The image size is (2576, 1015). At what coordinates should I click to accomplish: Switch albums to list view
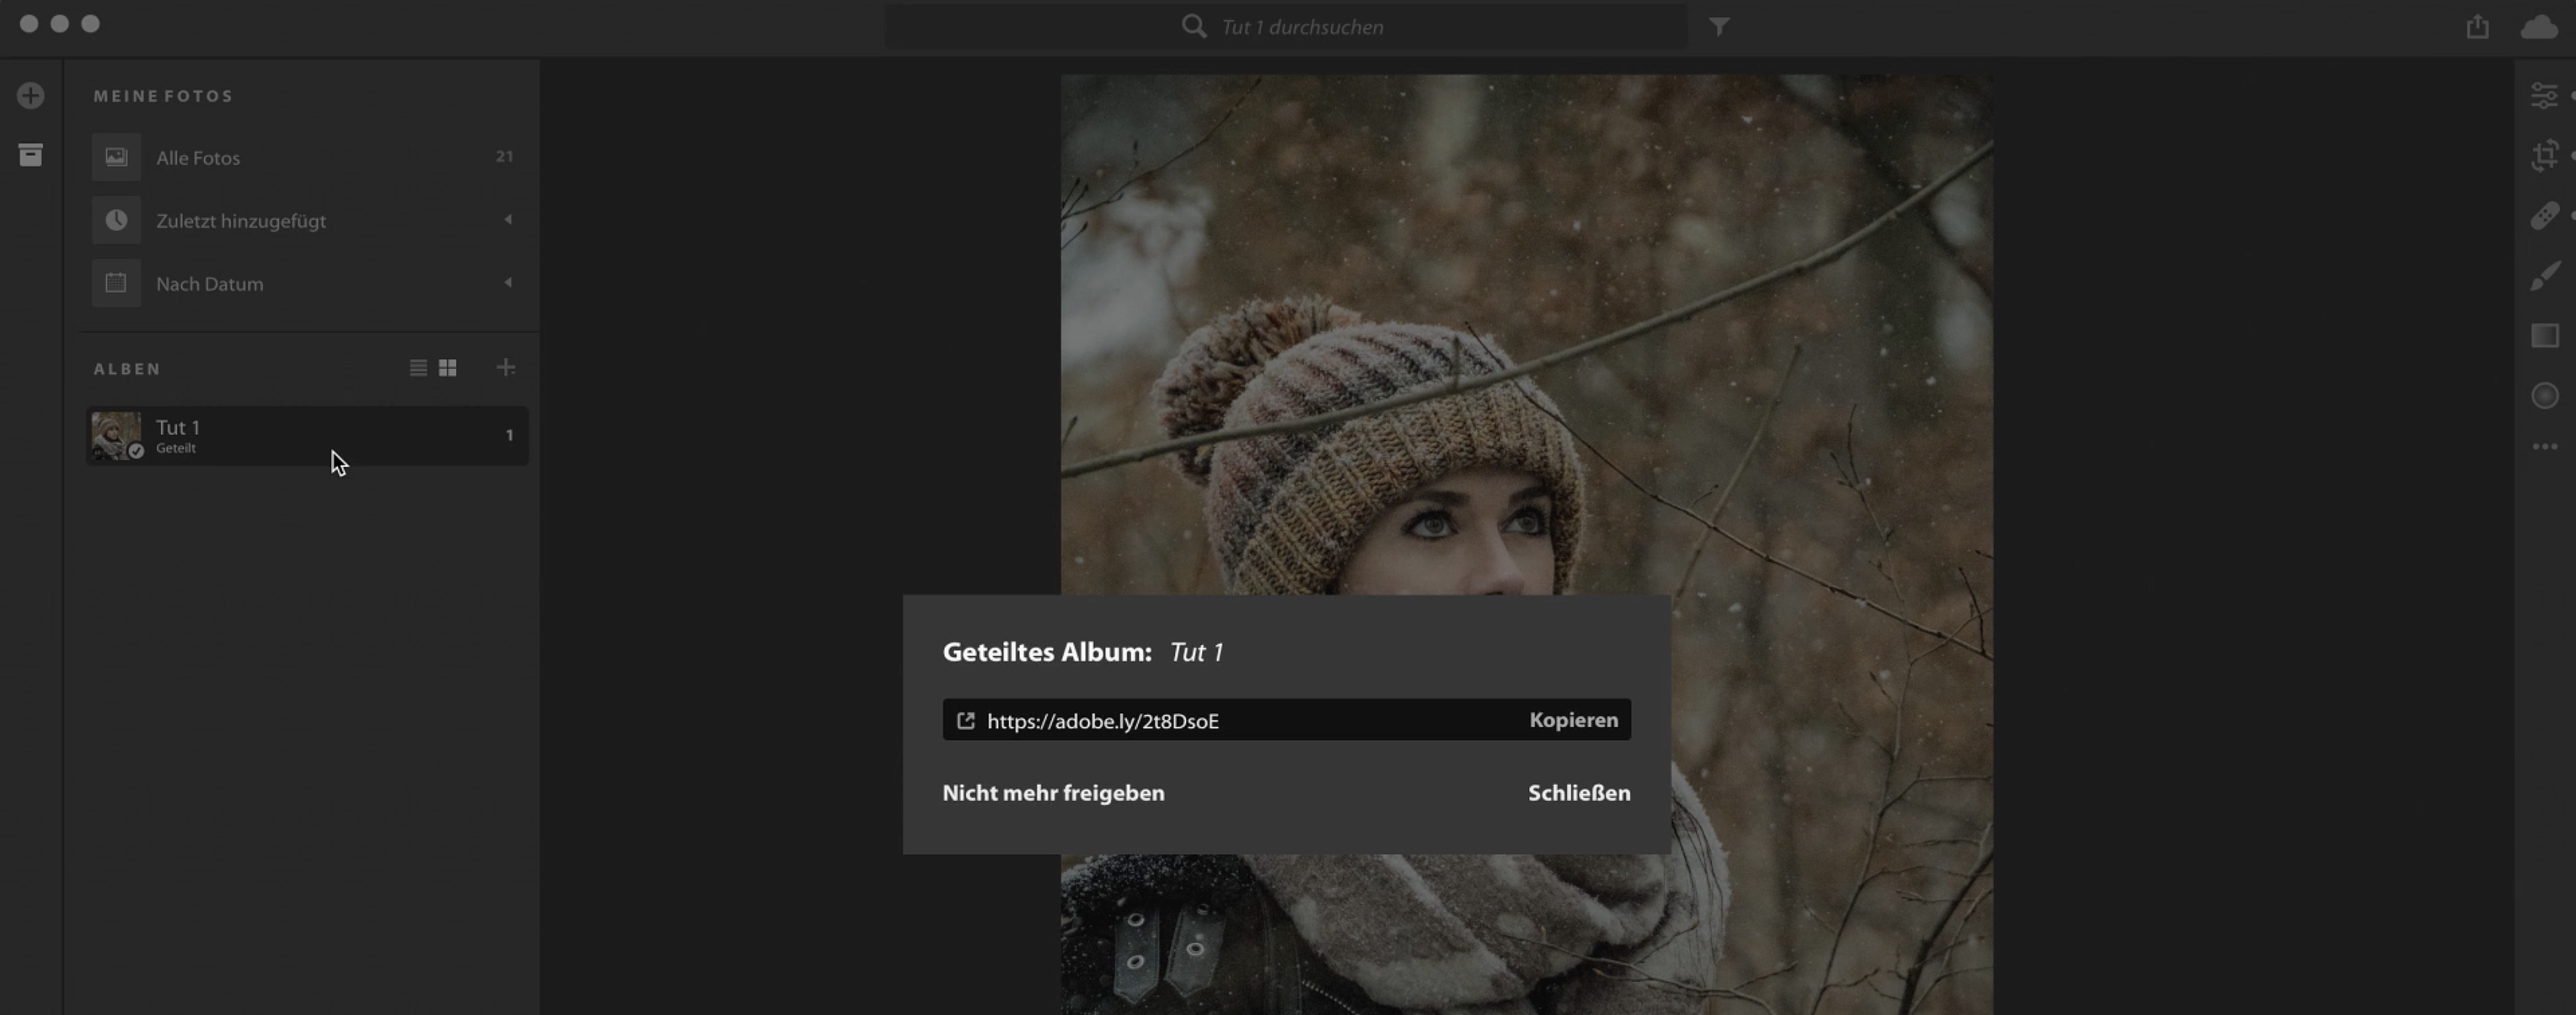click(418, 368)
